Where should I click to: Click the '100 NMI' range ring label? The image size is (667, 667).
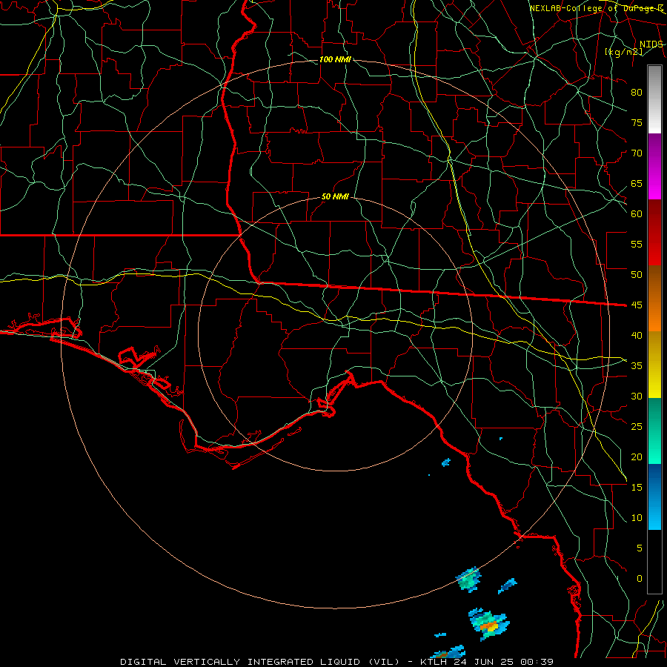pyautogui.click(x=335, y=59)
